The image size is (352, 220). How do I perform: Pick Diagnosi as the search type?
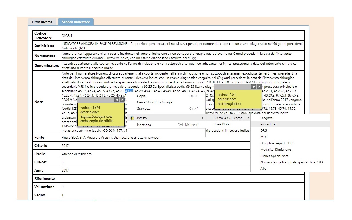coord(290,118)
